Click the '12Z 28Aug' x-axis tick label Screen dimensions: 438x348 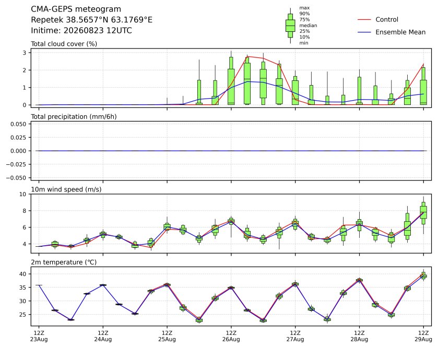point(359,337)
